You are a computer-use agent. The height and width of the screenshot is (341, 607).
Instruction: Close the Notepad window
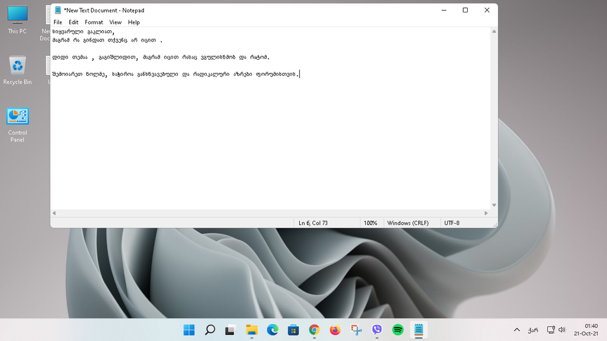point(487,11)
